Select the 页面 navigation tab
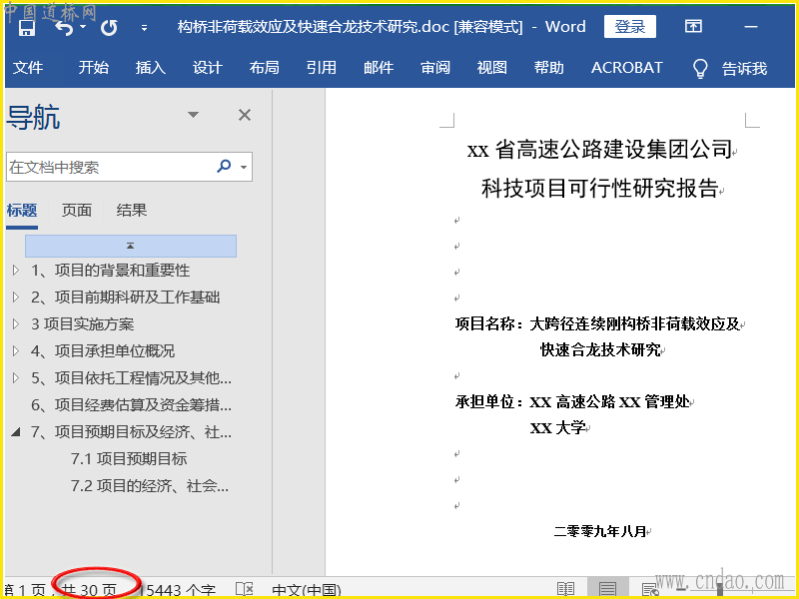 (x=77, y=211)
